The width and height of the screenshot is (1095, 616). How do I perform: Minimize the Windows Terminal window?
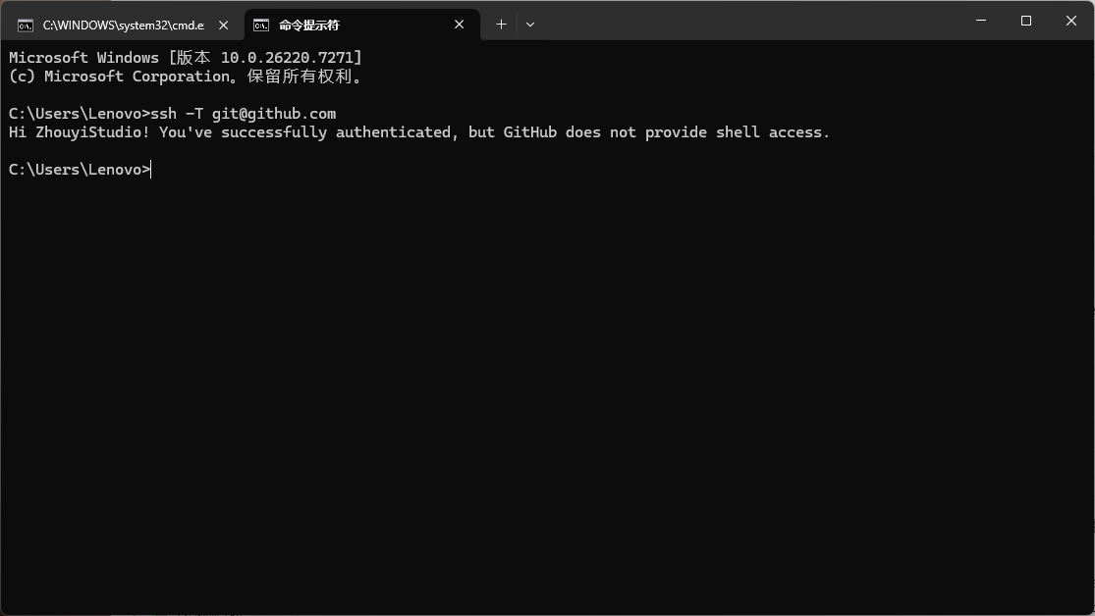(x=979, y=20)
